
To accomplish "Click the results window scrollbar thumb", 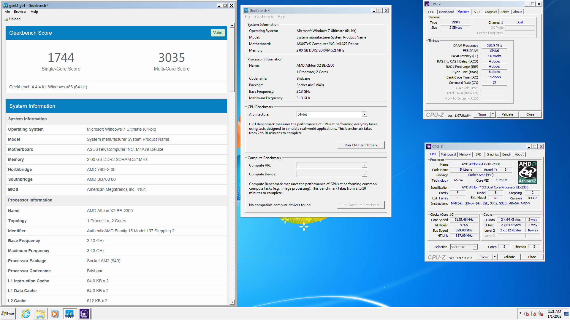I will point(232,60).
